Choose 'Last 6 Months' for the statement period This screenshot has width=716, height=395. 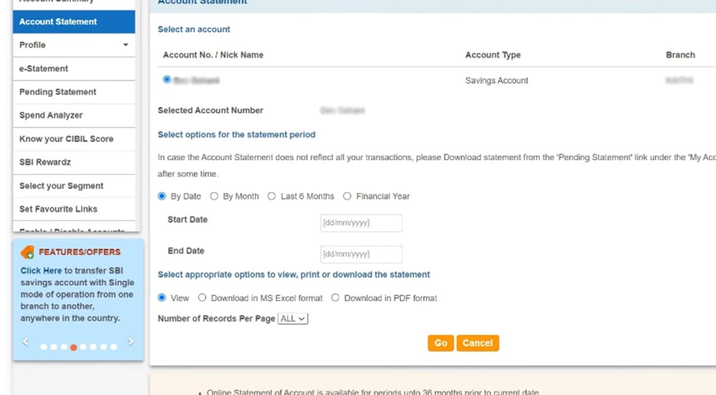(x=271, y=196)
